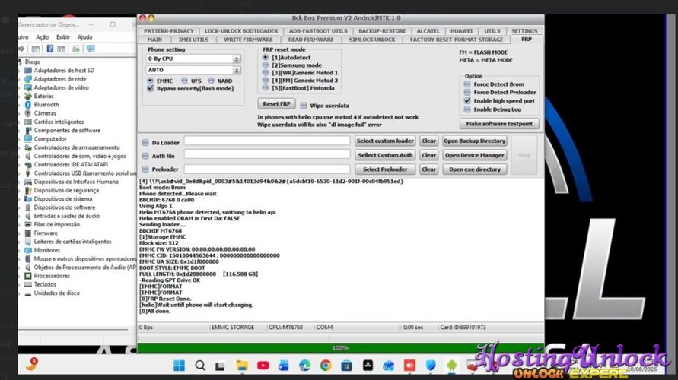This screenshot has width=678, height=380.
Task: Open Ação menu in Device Manager
Action: click(43, 37)
